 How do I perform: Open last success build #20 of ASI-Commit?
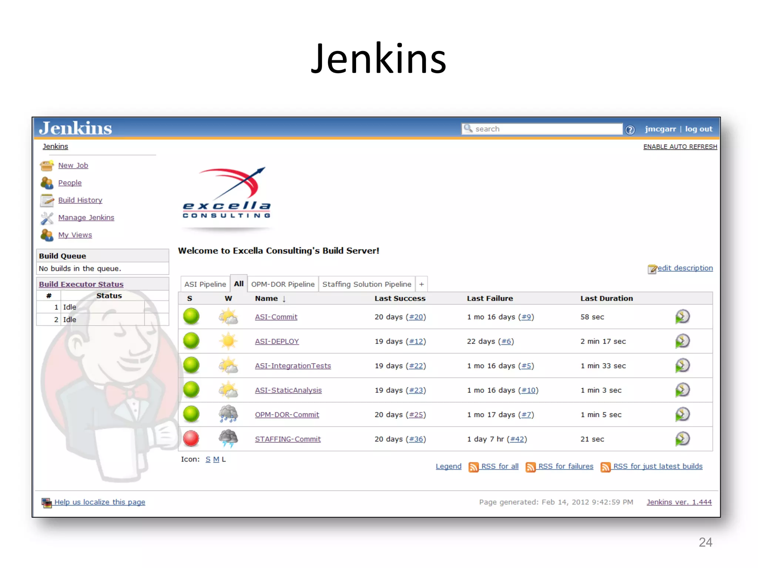tap(416, 317)
